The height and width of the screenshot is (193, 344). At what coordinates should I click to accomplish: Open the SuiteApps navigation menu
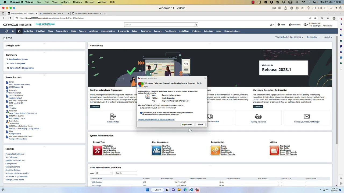point(208,31)
